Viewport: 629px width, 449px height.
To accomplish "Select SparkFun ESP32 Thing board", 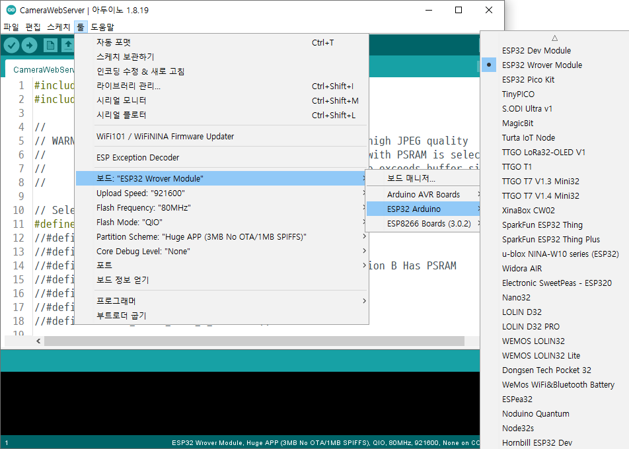I will click(x=554, y=224).
